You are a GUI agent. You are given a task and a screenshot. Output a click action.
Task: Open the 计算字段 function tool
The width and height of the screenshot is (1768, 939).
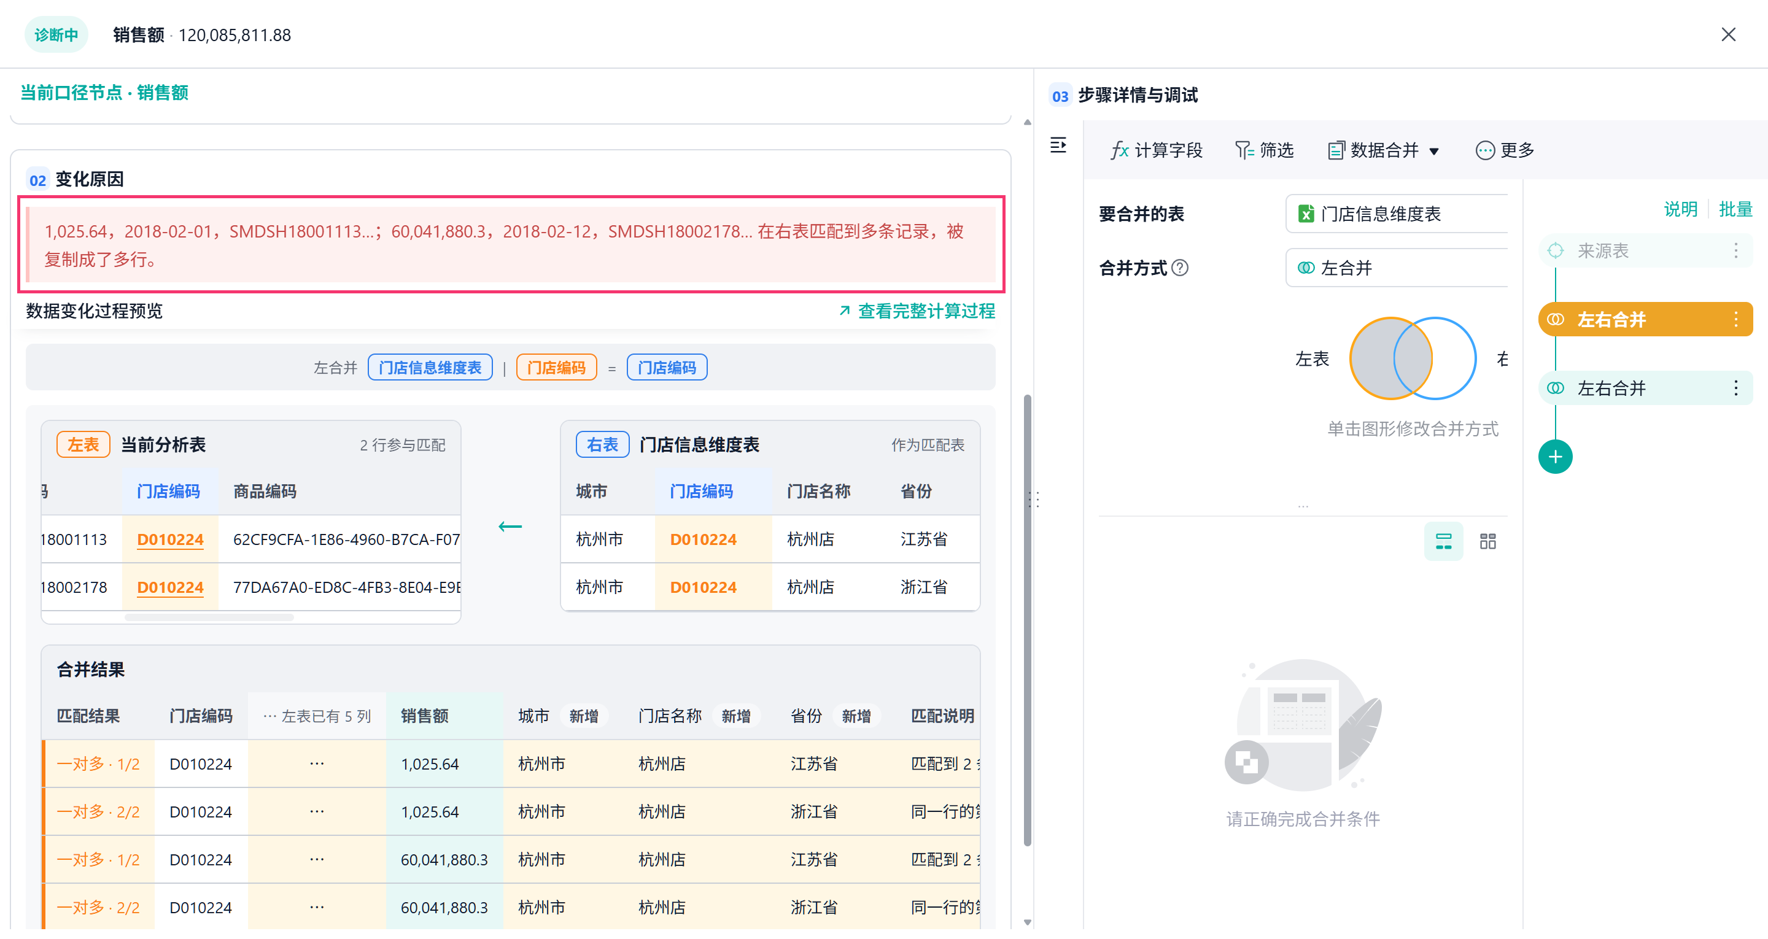[1157, 150]
